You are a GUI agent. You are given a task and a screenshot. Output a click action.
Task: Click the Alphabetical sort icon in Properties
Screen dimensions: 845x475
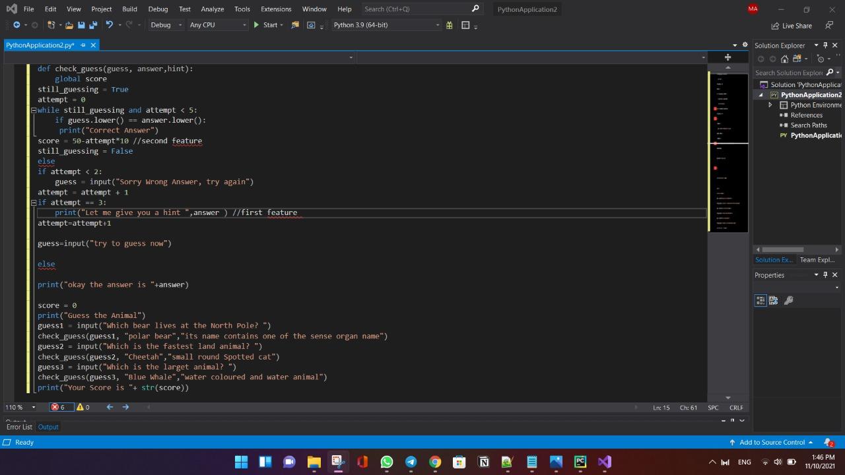tap(773, 300)
